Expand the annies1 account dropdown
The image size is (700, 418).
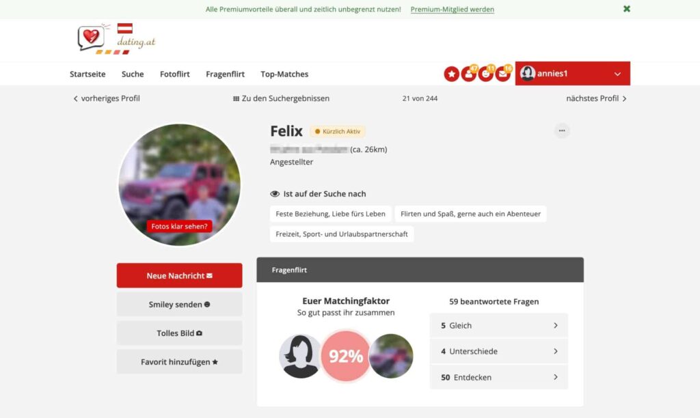click(x=617, y=74)
